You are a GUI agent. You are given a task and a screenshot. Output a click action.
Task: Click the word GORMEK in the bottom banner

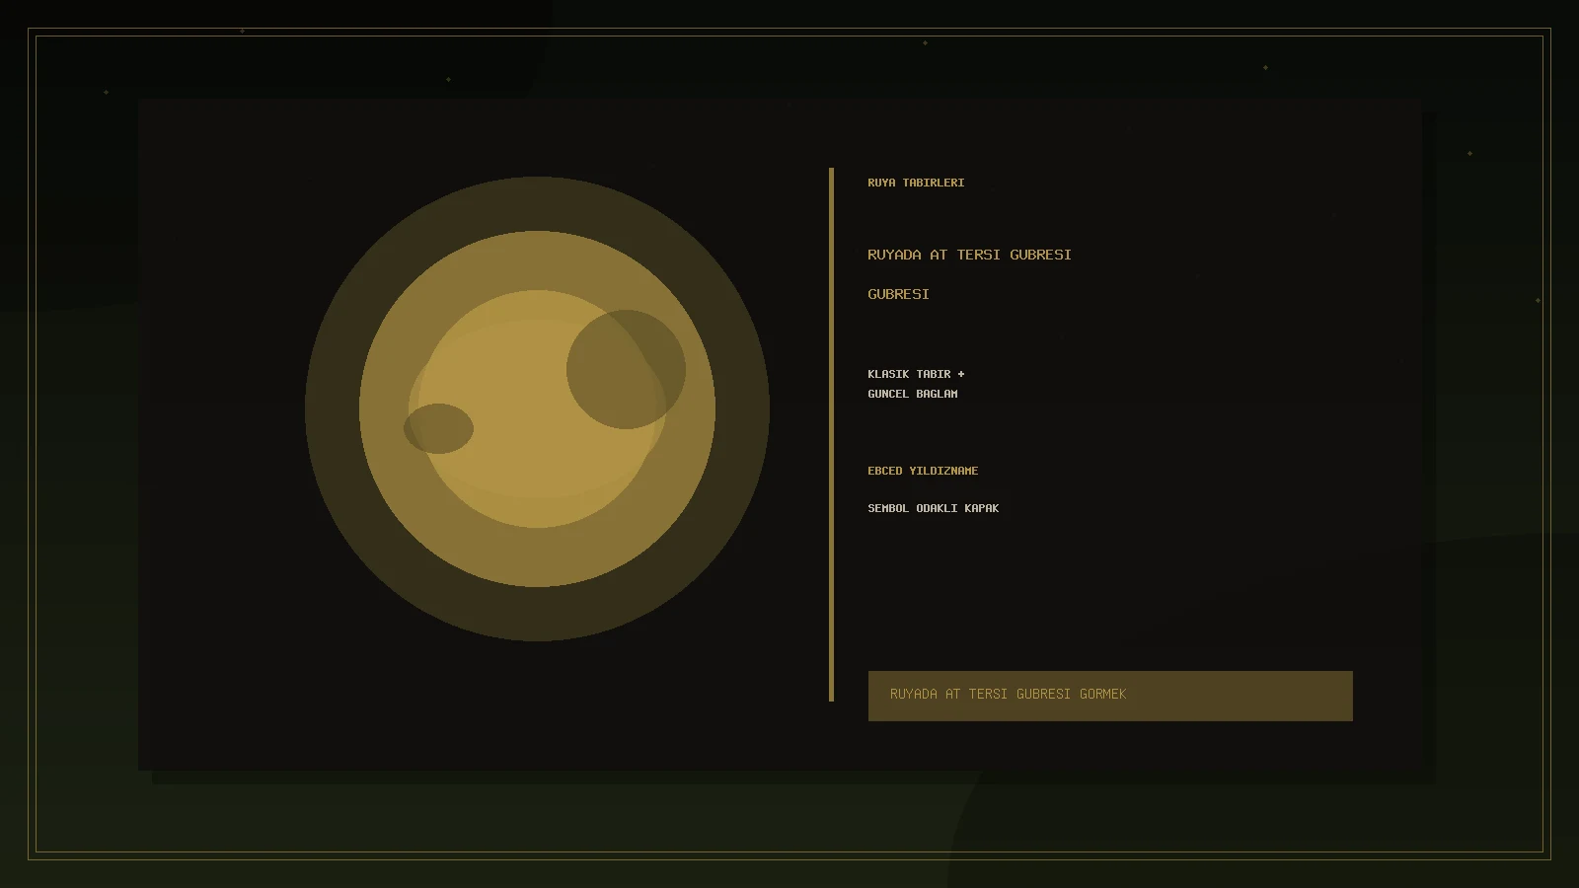1102,694
